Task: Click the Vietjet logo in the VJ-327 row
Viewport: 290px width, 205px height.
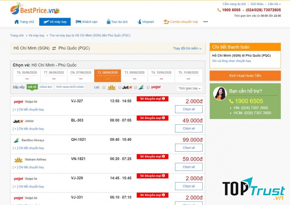Action: 18,102
